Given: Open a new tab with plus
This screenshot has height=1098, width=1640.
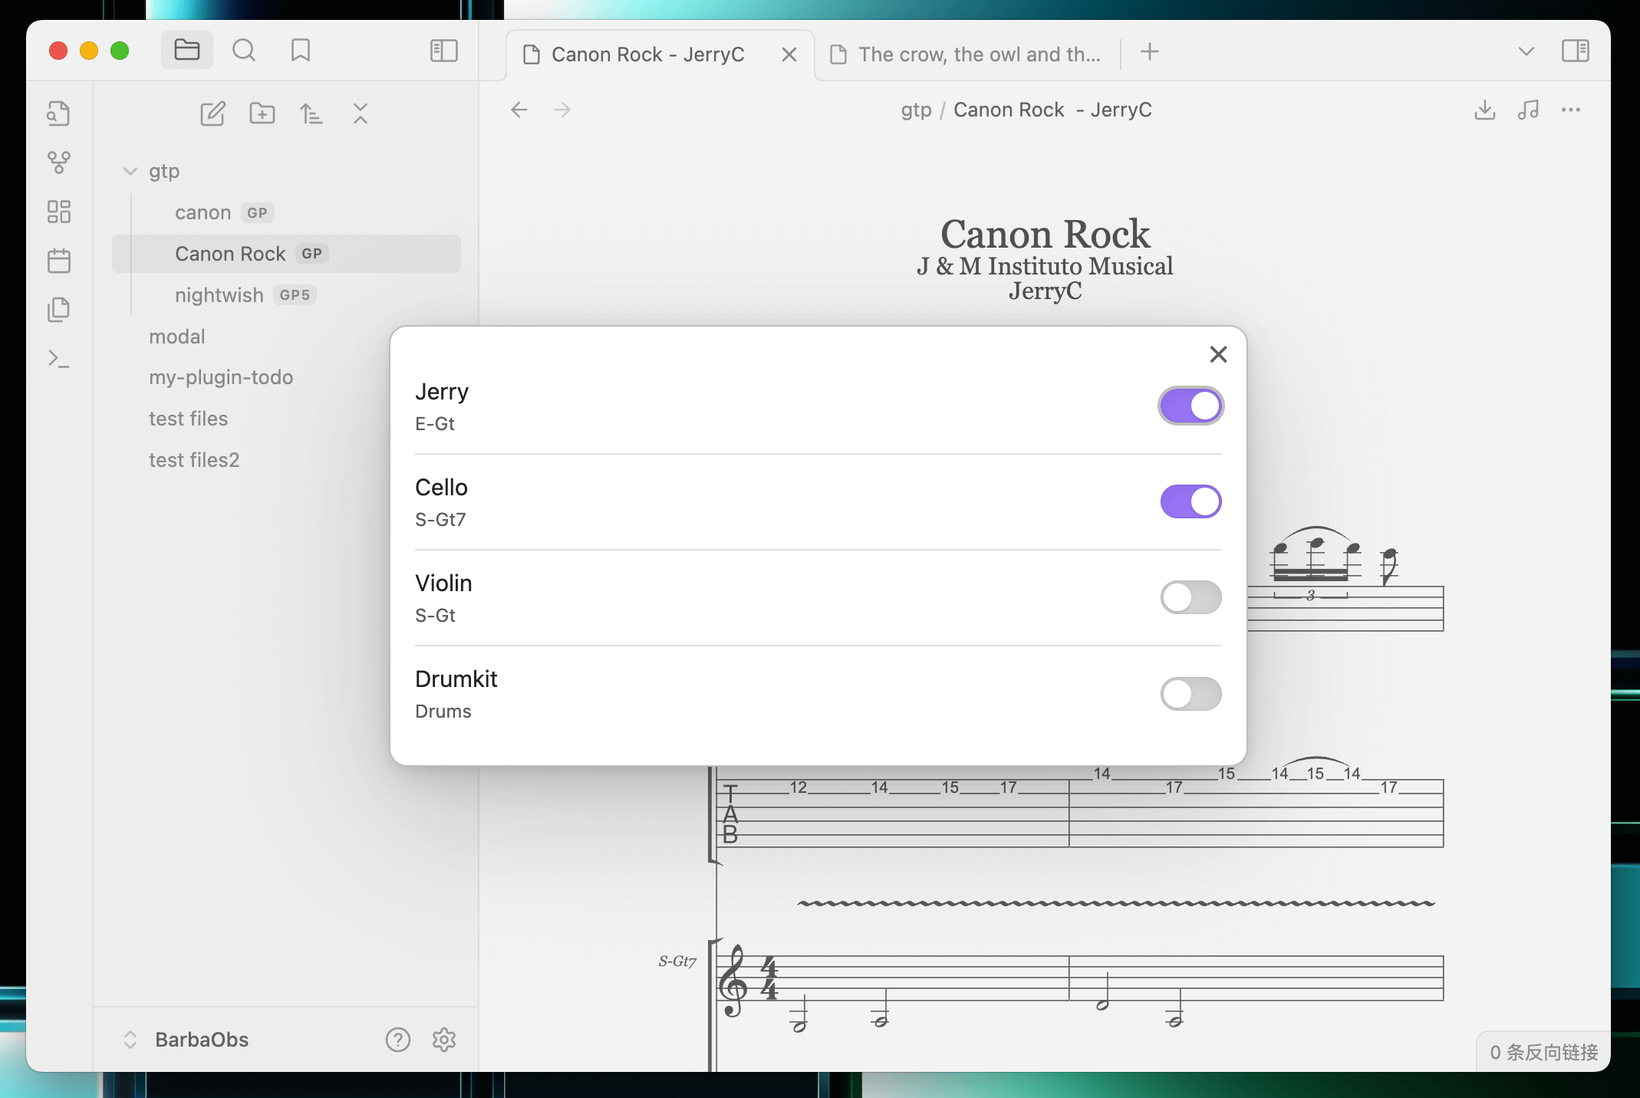Looking at the screenshot, I should coord(1149,52).
